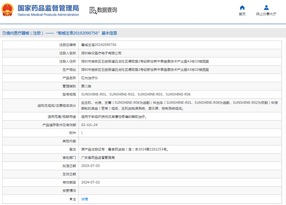The height and width of the screenshot is (205, 286).
Task: Click the 原产品注册证号 remark text
Action: pyautogui.click(x=125, y=149)
